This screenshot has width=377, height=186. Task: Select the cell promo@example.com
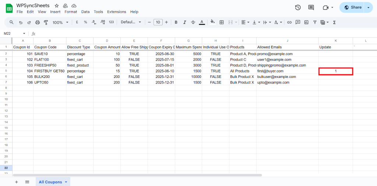(287, 54)
